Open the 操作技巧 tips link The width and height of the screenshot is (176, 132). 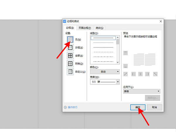72,107
